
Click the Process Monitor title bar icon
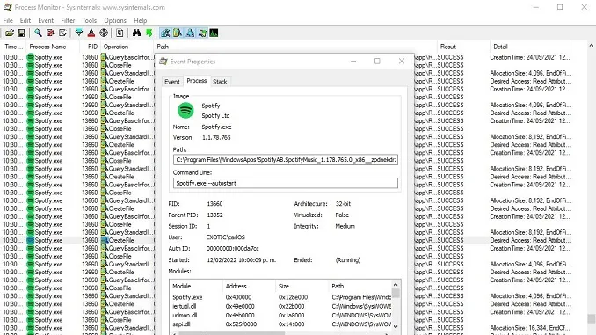click(7, 7)
